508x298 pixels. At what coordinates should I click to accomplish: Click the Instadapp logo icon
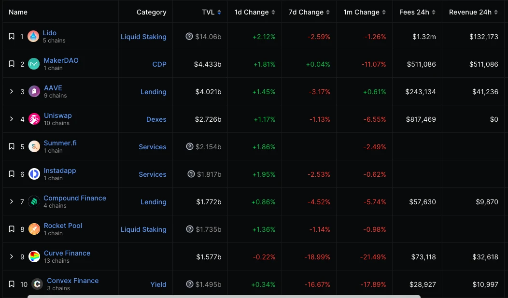click(33, 174)
